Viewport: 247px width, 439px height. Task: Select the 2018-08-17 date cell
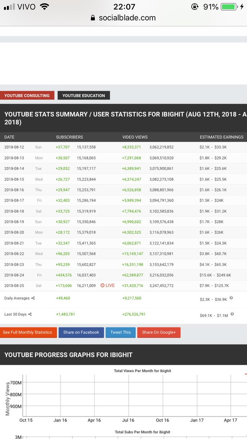(x=14, y=200)
